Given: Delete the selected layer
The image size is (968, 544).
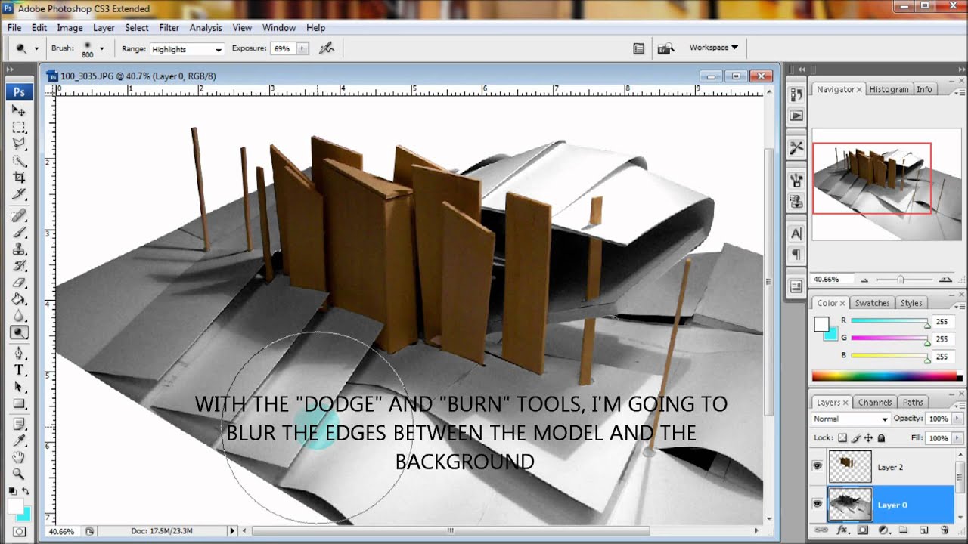Looking at the screenshot, I should (x=945, y=531).
